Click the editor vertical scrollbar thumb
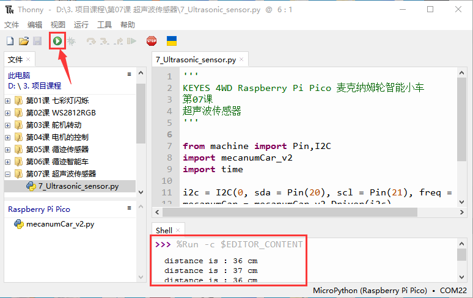This screenshot has height=298, width=473. [x=461, y=119]
